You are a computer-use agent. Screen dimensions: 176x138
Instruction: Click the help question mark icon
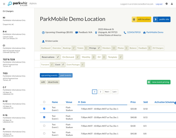(166, 4)
